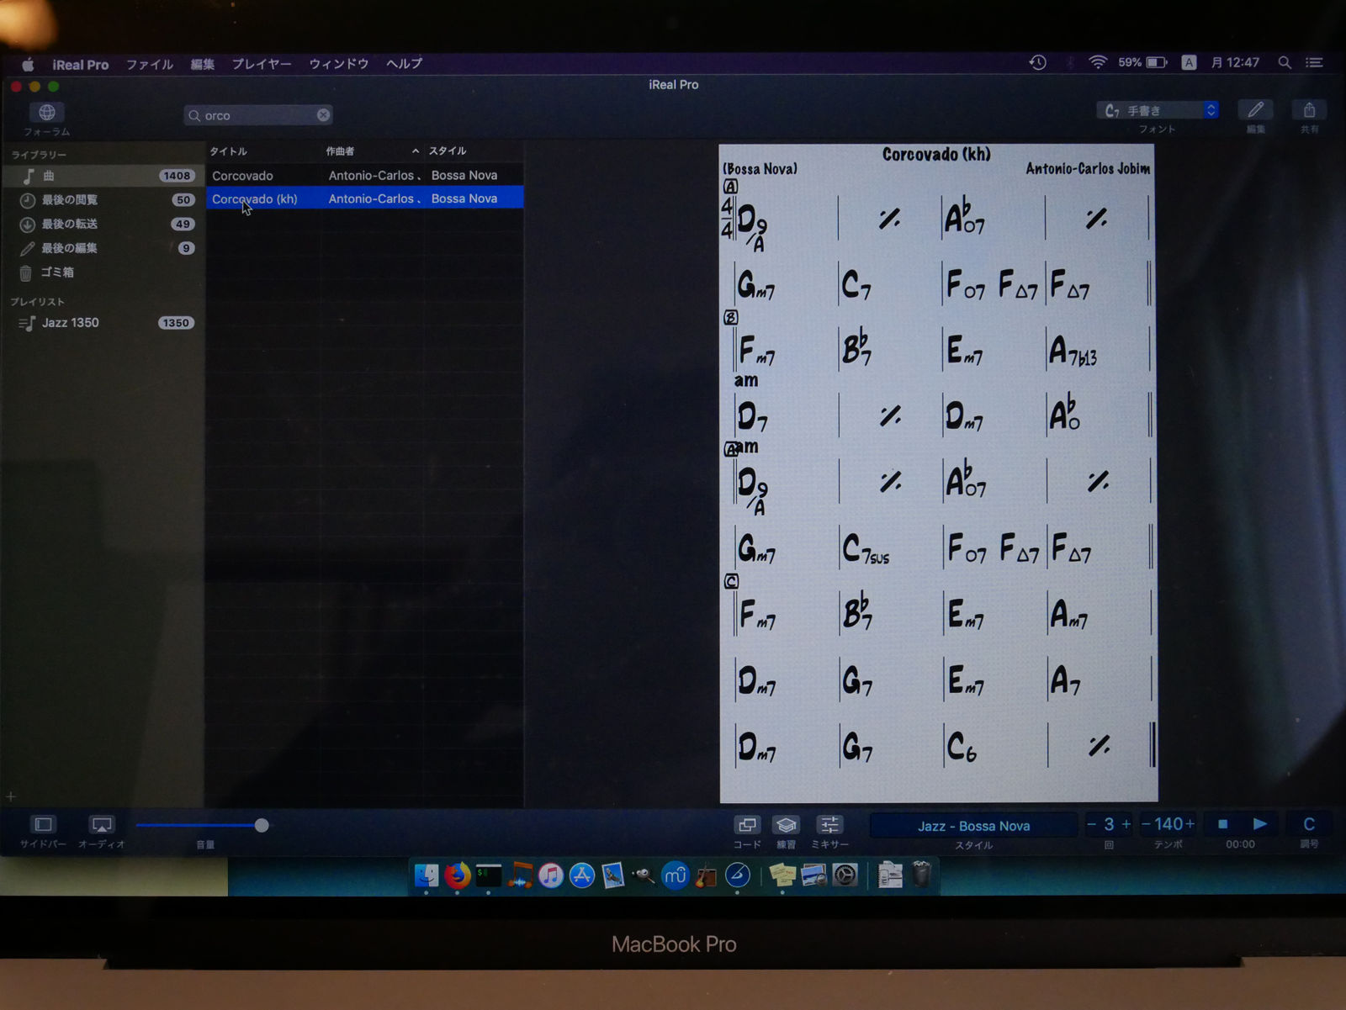
Task: Open Spotlight search
Action: [x=1284, y=63]
